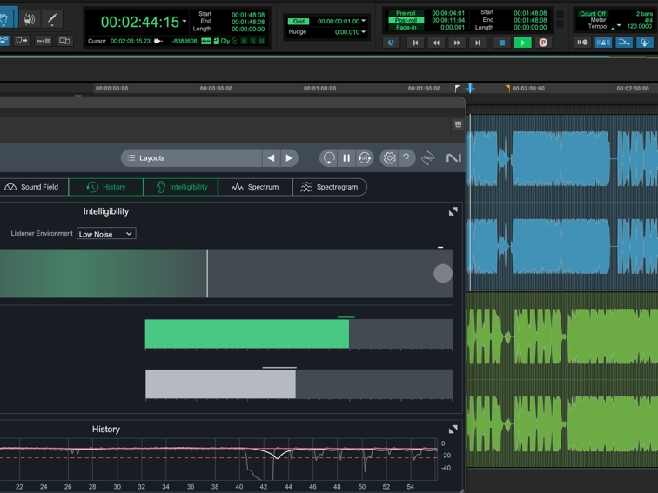
Task: Adjust the intelligibility threshold circle handle
Action: [x=443, y=273]
